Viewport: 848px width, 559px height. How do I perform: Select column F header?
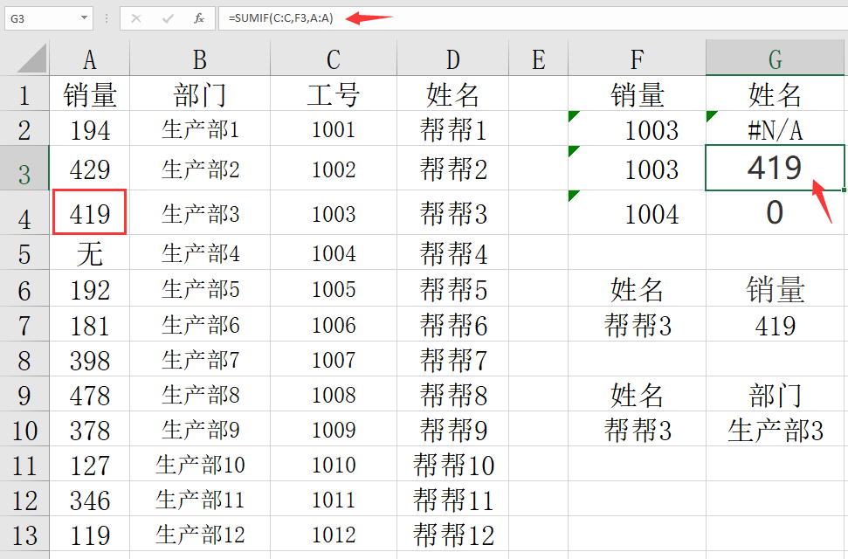pyautogui.click(x=637, y=59)
